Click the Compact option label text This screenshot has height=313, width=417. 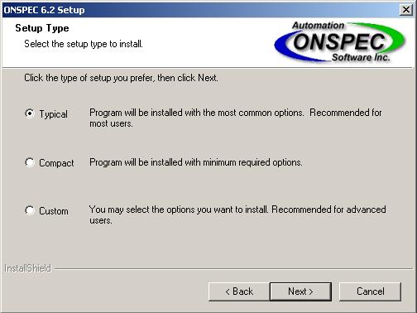(x=56, y=163)
